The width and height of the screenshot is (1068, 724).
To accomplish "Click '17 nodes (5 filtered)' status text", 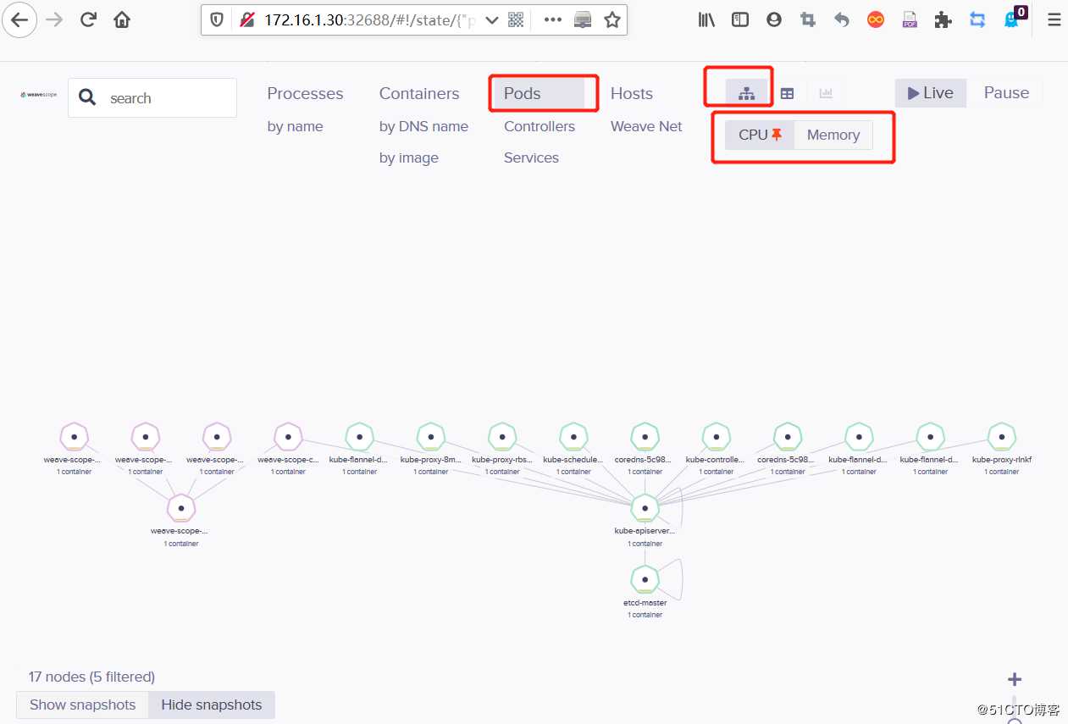I will coord(91,677).
